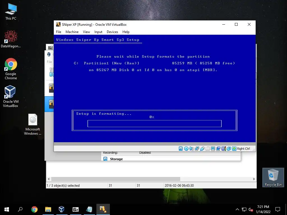Click the CPU virtualization status icon

click(x=223, y=148)
